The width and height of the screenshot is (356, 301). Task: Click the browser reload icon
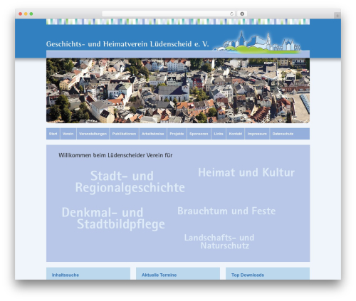231,14
